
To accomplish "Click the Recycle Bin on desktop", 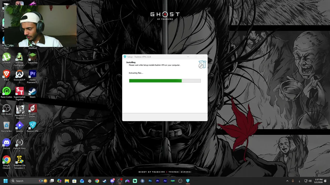I will click(x=6, y=127).
